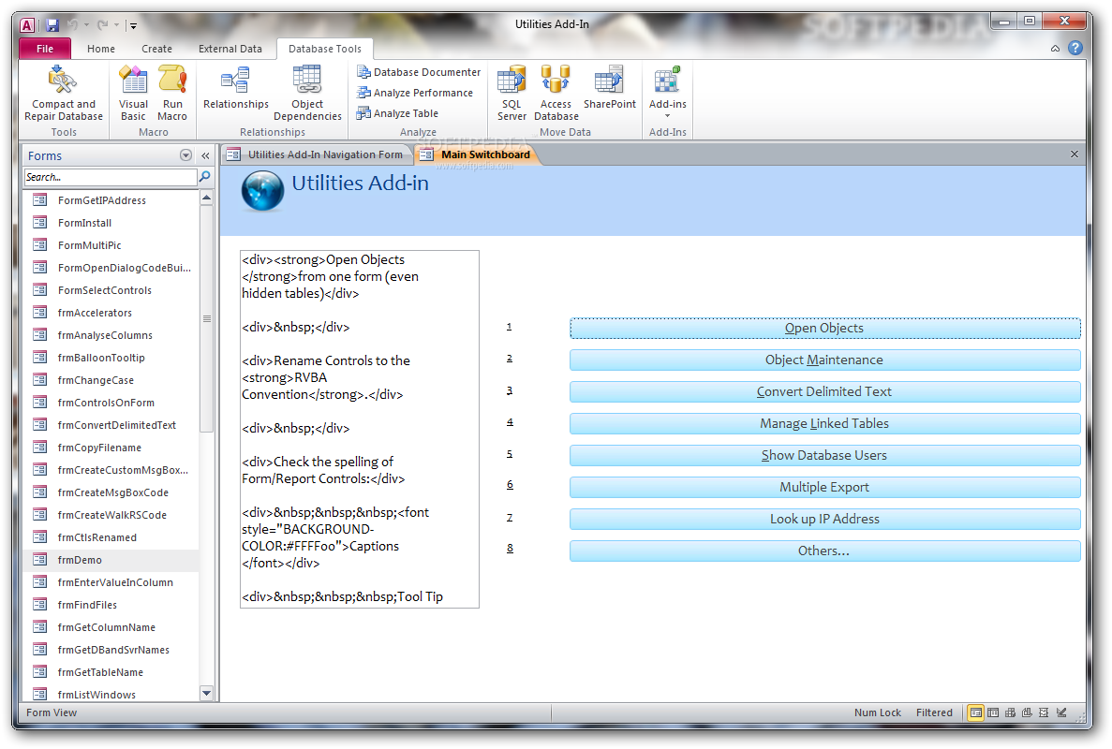Viewport: 1112px width, 749px height.
Task: Minimize the ribbon with the caret arrow
Action: [1055, 48]
